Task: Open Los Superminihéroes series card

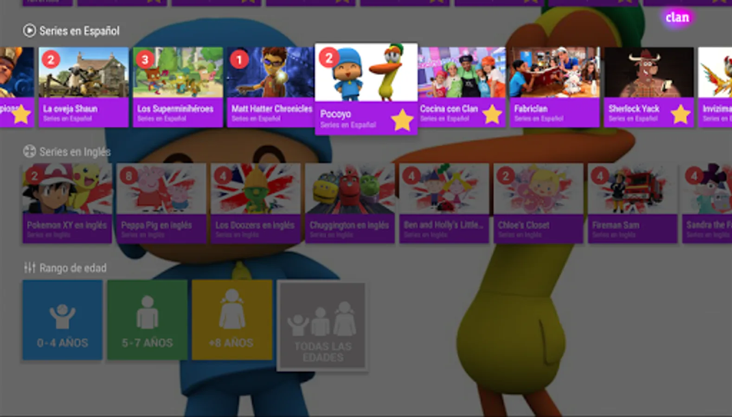Action: pyautogui.click(x=178, y=87)
